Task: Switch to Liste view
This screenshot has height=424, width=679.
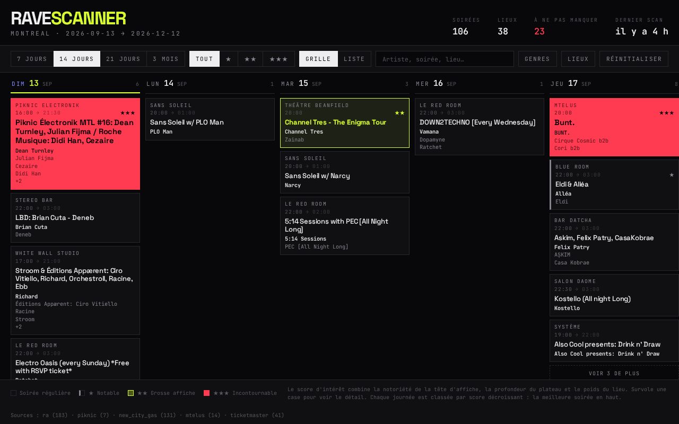Action: 354,59
